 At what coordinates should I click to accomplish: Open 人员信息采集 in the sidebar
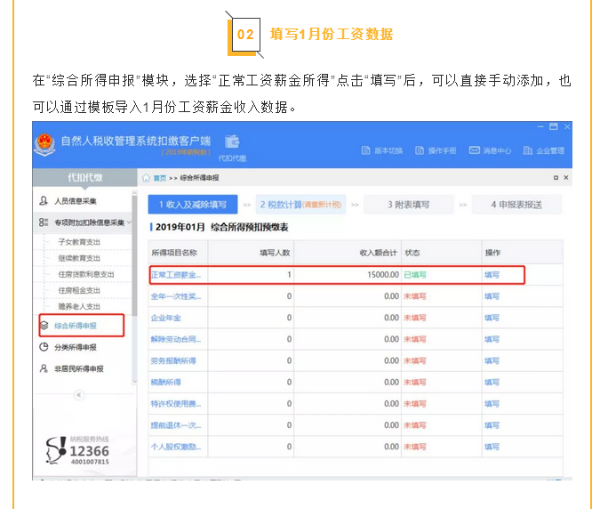pos(75,201)
